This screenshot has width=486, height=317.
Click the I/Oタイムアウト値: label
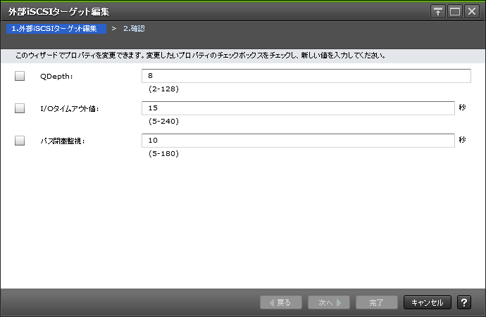pos(70,108)
